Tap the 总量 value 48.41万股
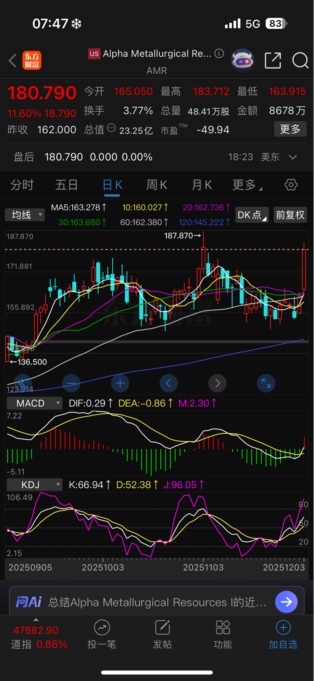The width and height of the screenshot is (314, 681). [x=209, y=111]
